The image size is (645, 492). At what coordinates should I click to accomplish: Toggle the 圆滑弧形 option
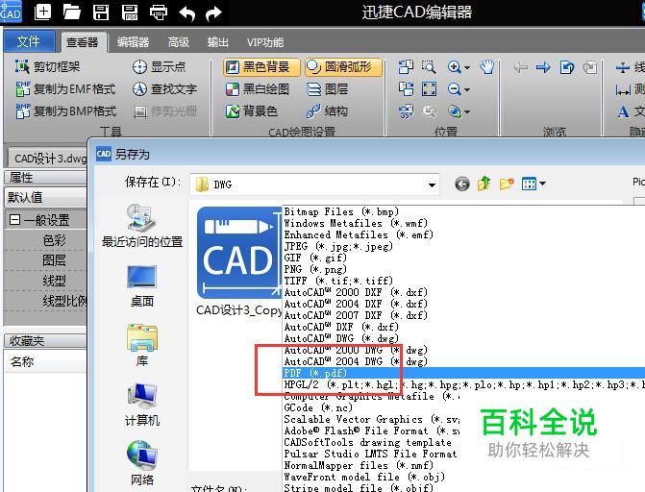coord(343,66)
